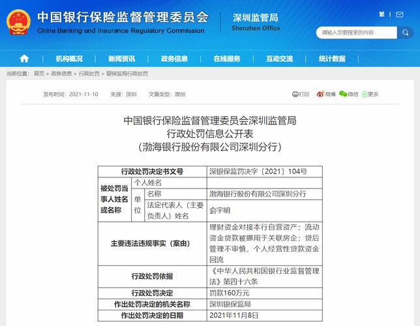Viewport: 420px width, 326px height.
Task: Click the national emblem logo
Action: point(18,22)
